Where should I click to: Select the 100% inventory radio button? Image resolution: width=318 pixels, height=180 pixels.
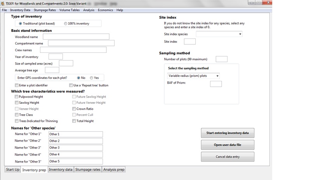coord(66,24)
